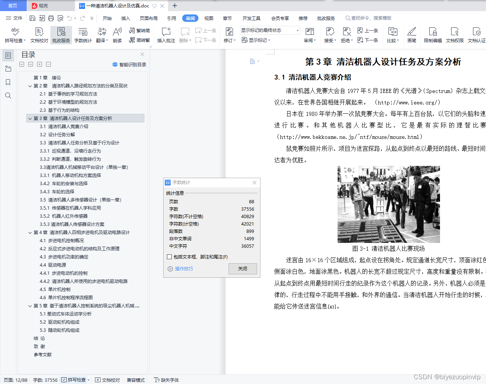Open the search panel in left sidebar
This screenshot has height=384, width=486.
8,96
